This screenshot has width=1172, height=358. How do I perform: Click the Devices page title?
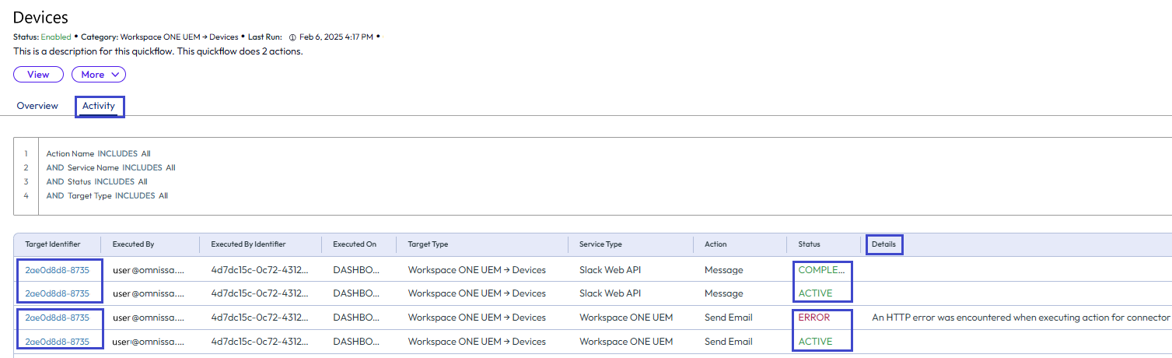point(40,17)
